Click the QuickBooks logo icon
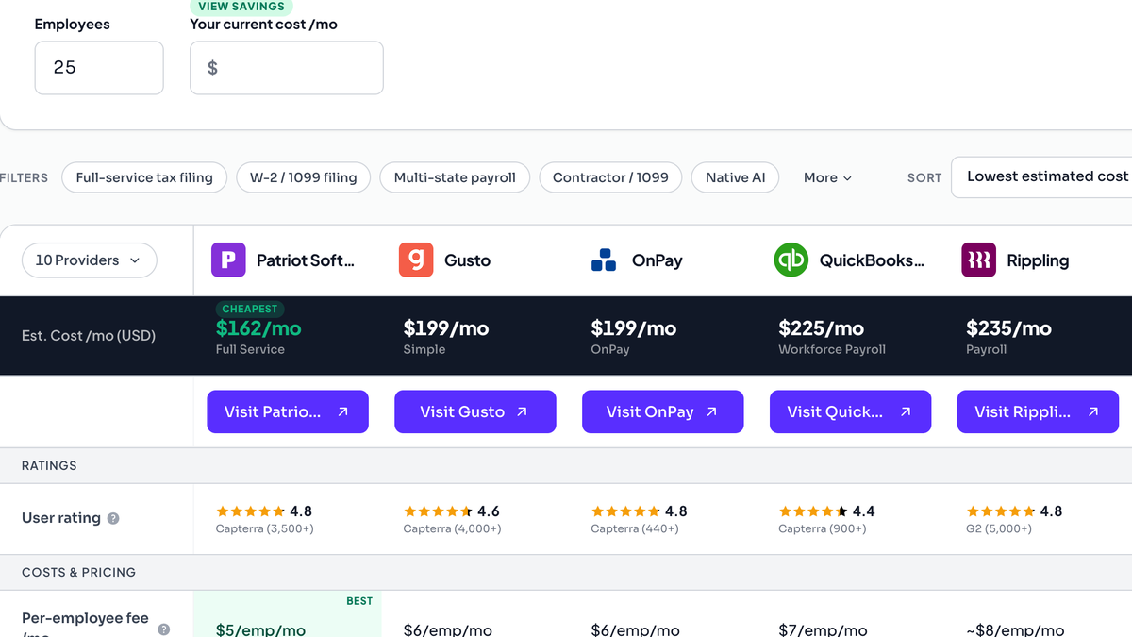This screenshot has width=1132, height=637. [791, 260]
